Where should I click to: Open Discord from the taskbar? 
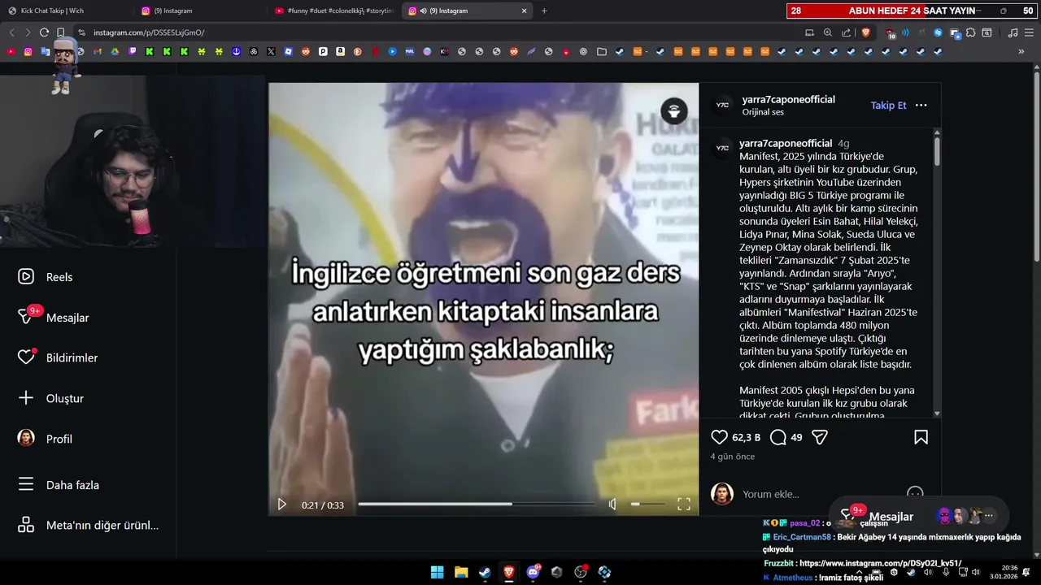534,572
